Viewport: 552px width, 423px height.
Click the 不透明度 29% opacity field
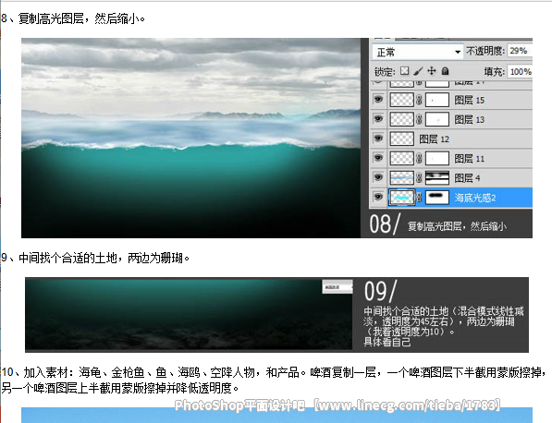(x=520, y=51)
